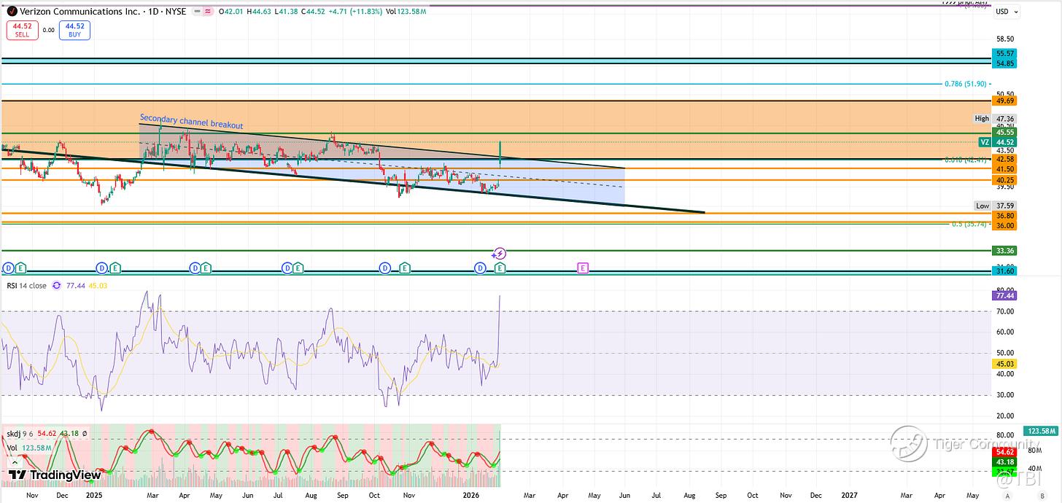The image size is (1062, 503).
Task: Click the Dec label just before 2025
Action: 62,495
